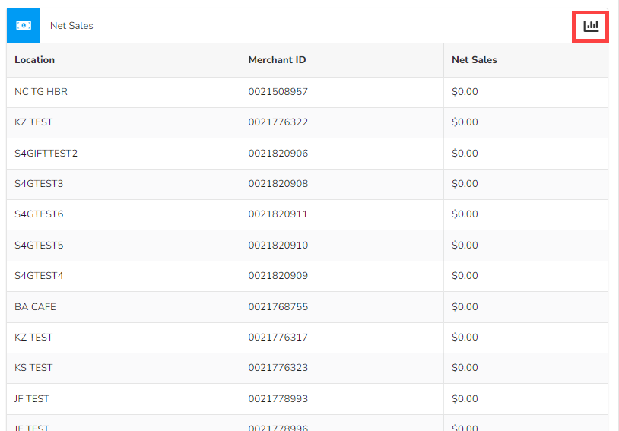Click merchant ID 0021776317
The image size is (619, 431).
(x=278, y=338)
